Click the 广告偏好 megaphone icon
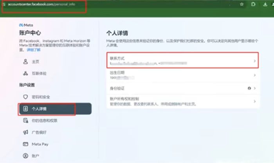Screen dimensions: 274x163 (25, 132)
